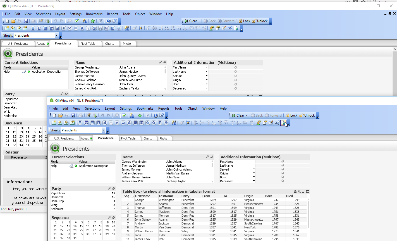Click Lock button in front window
The width and height of the screenshot is (397, 241).
click(292, 115)
